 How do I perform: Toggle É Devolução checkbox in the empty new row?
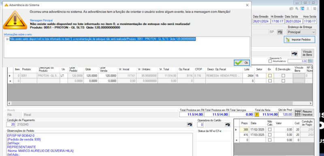[283, 81]
